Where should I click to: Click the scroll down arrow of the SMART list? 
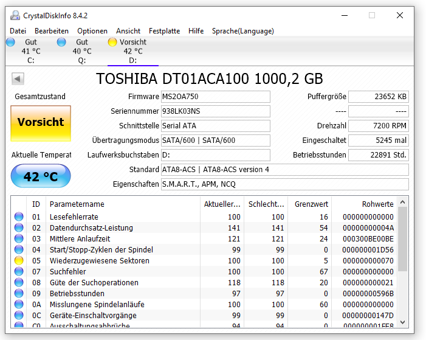403,322
